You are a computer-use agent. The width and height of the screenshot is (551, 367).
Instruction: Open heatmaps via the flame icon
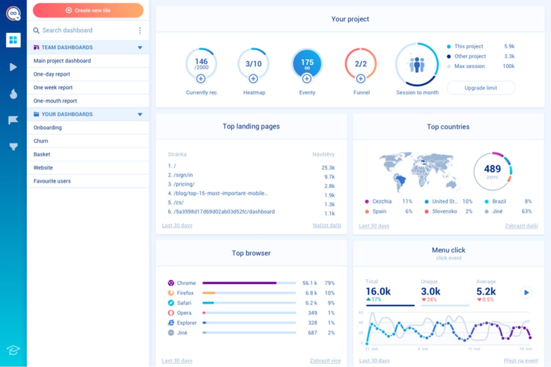[x=13, y=94]
